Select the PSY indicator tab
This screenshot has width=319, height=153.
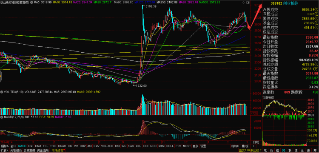(x=178, y=146)
